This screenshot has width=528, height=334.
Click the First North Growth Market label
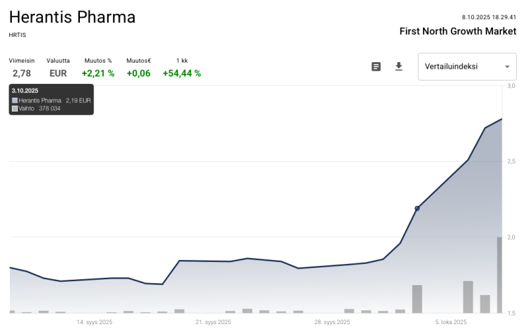(458, 31)
